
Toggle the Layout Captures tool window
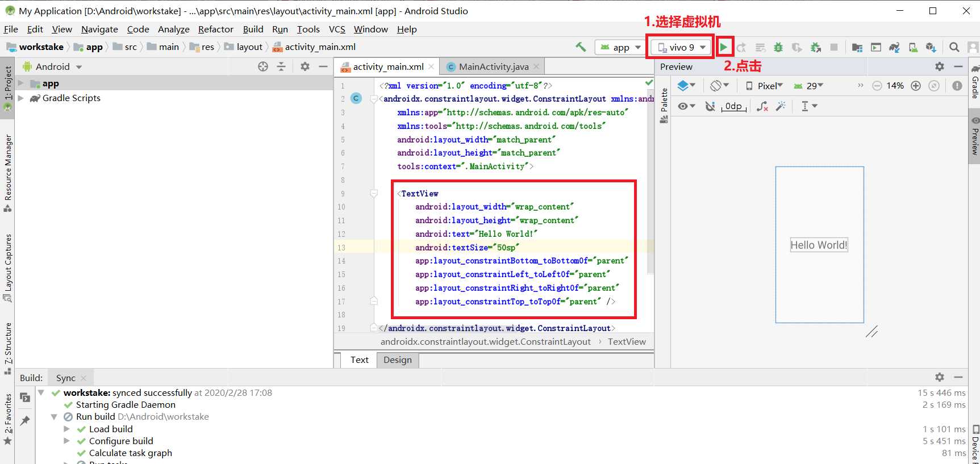(x=7, y=268)
